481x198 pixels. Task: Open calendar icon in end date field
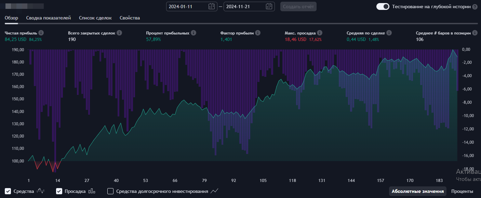pos(269,6)
